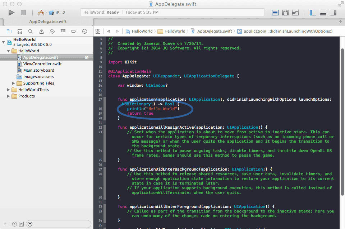This screenshot has width=345, height=229.
Task: Show the Symbol navigator
Action: [20, 32]
